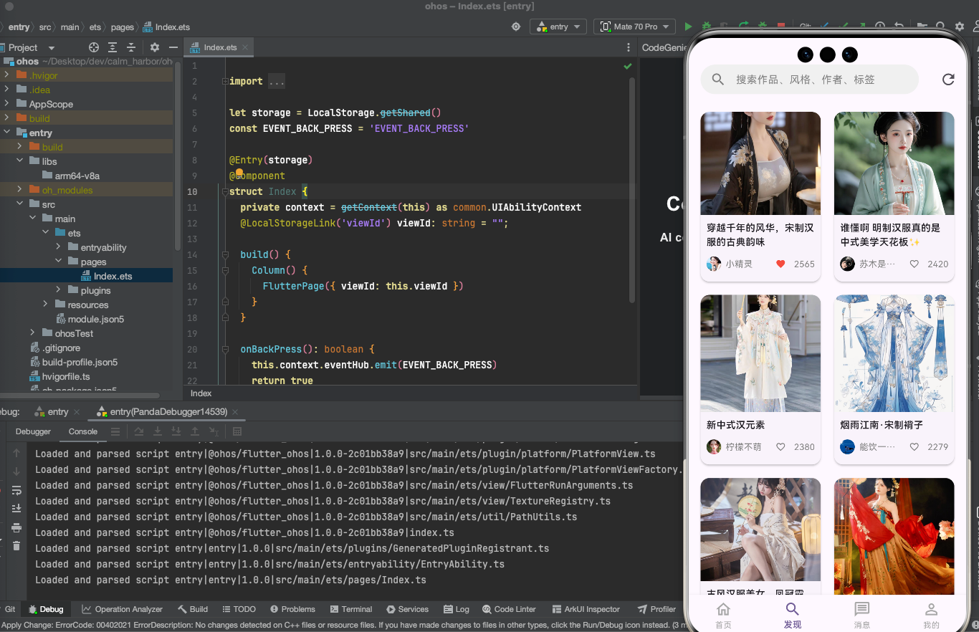Open Mate 70 Pro device dropdown

tap(634, 27)
